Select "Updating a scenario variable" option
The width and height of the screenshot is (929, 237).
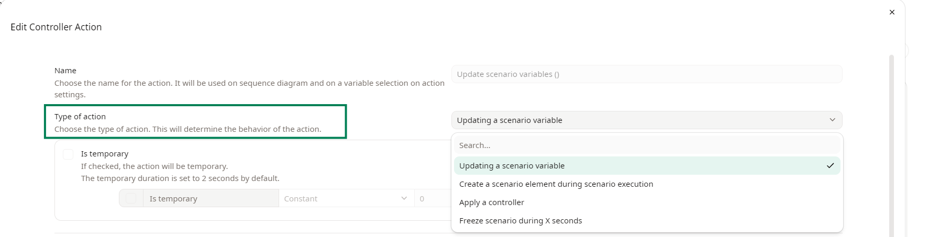click(512, 166)
